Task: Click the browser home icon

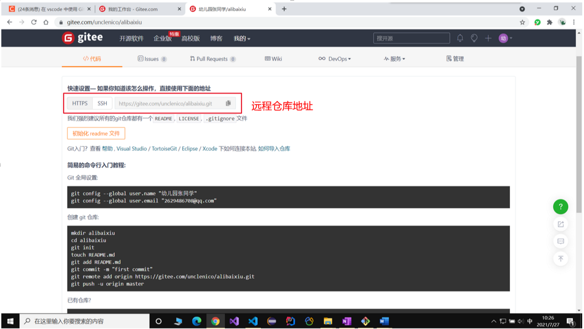Action: click(46, 22)
